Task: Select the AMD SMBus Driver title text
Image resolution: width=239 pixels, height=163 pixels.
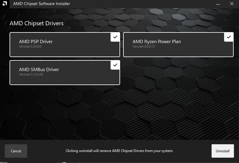Action: click(x=39, y=70)
